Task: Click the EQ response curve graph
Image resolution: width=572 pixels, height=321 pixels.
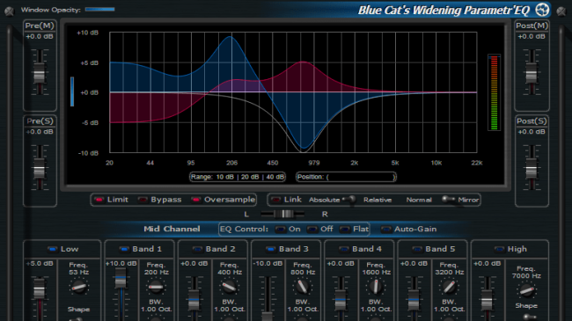Action: click(x=293, y=92)
